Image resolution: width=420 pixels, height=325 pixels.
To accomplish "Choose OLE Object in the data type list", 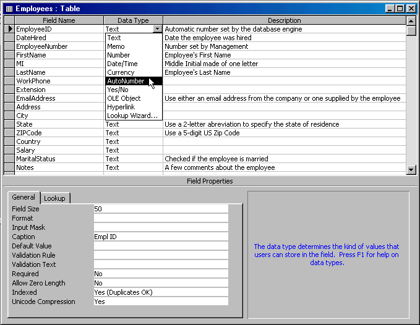I will tap(134, 98).
